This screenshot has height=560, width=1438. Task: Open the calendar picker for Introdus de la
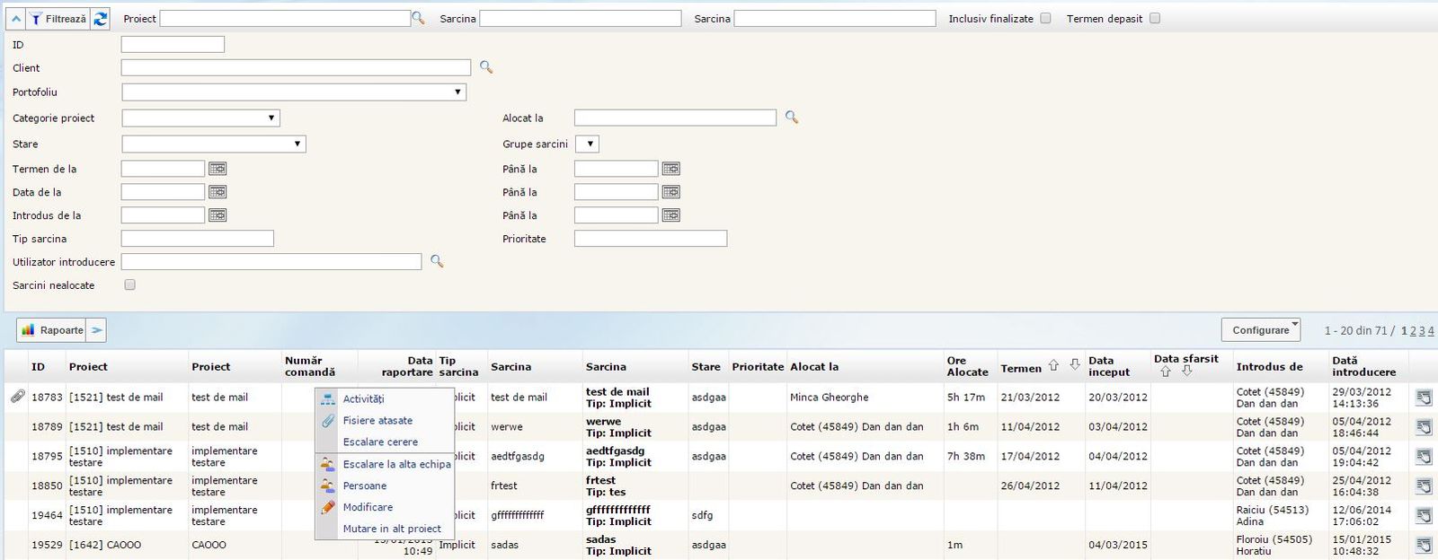click(217, 215)
